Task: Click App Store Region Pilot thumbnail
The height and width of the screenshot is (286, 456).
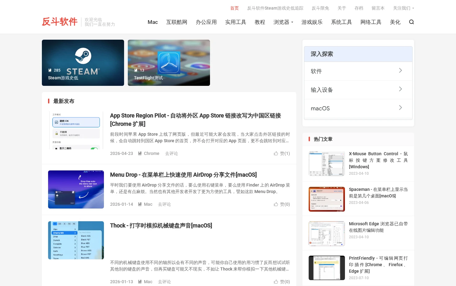Action: tap(76, 130)
